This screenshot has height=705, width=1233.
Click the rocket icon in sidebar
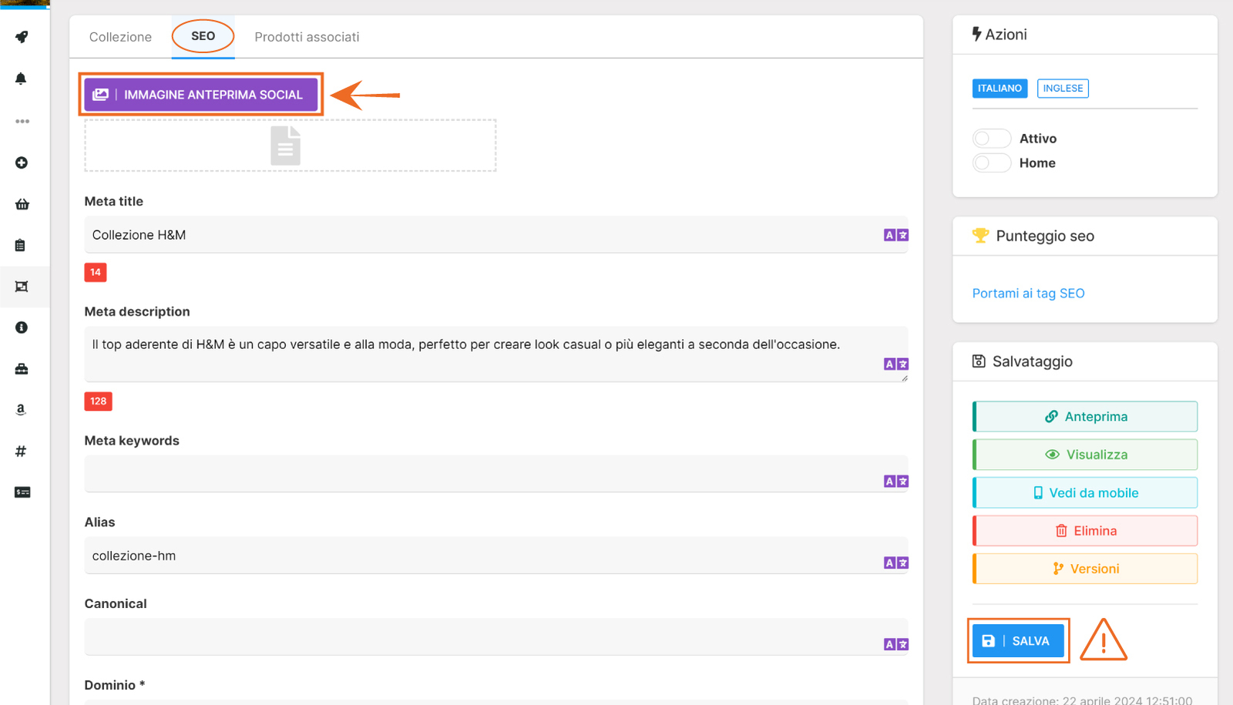tap(22, 37)
